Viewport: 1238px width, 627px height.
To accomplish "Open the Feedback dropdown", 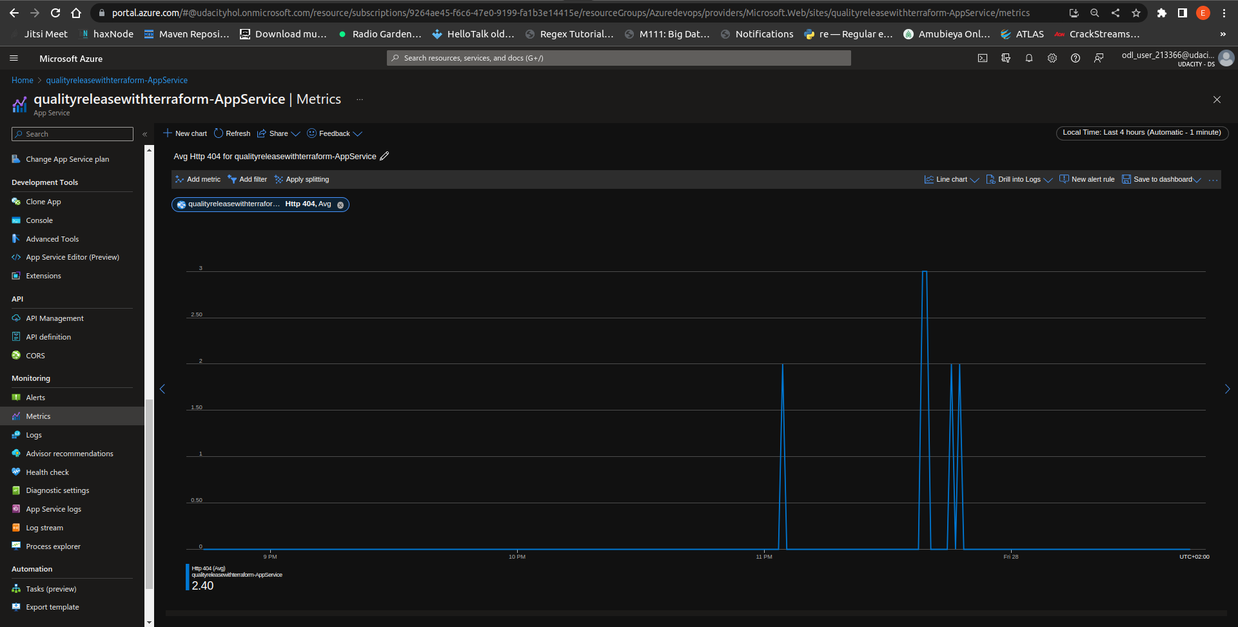I will 334,133.
